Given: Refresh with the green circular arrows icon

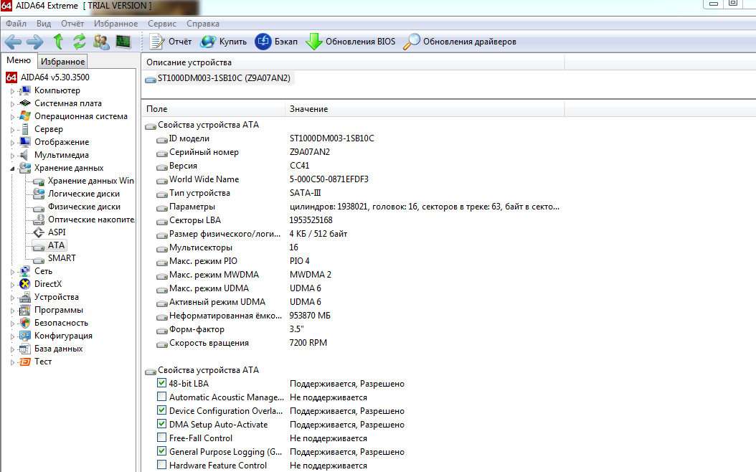Looking at the screenshot, I should [79, 42].
